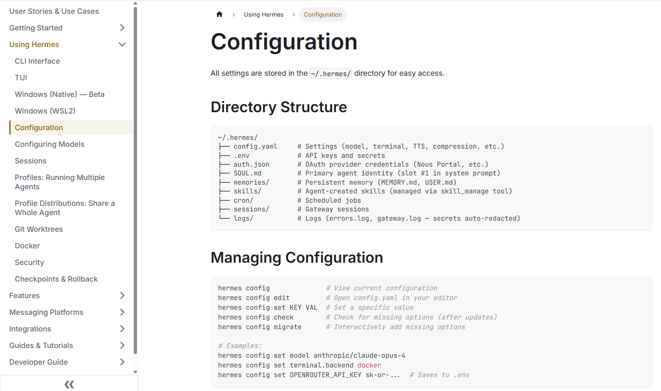Open the Security page
Viewport: 661px width, 391px height.
click(30, 262)
